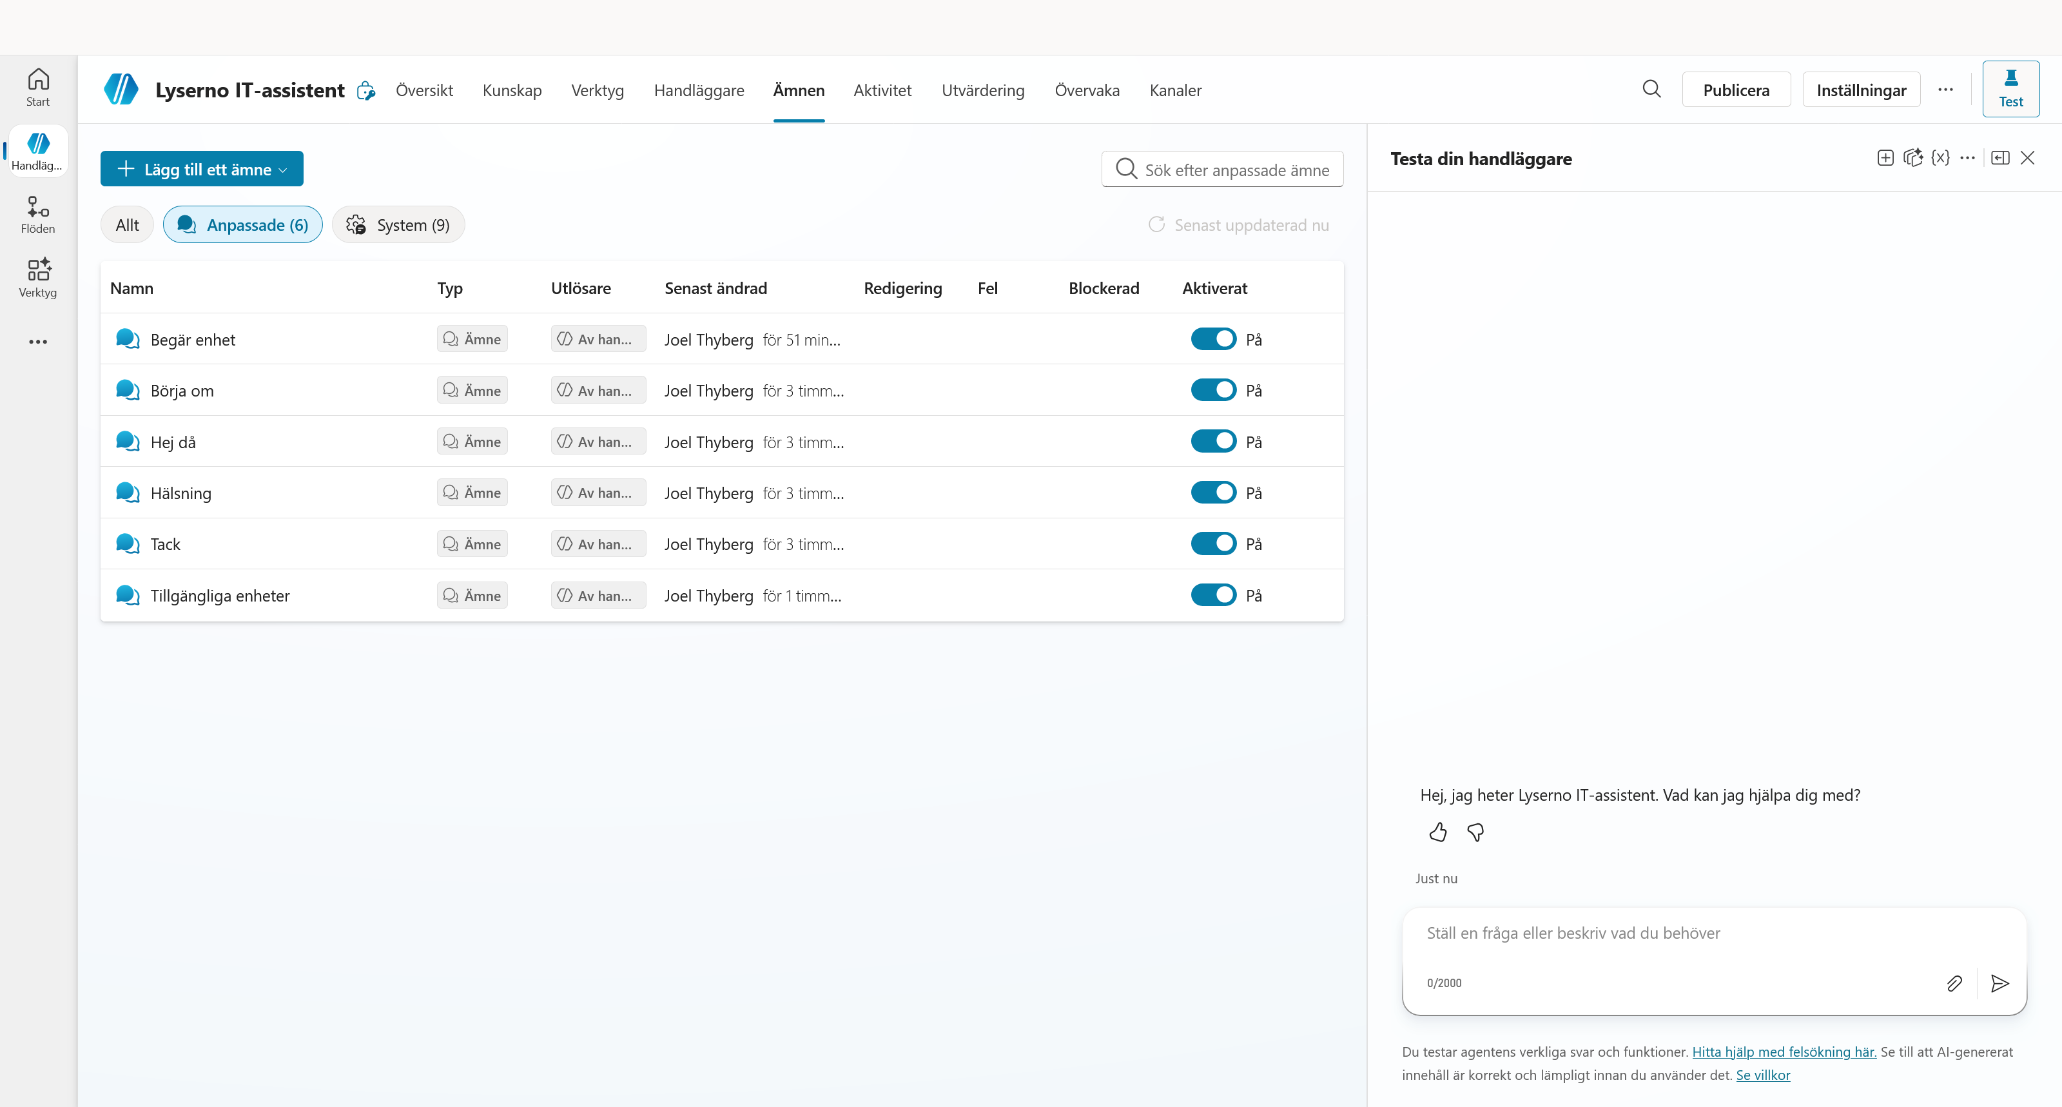This screenshot has height=1107, width=2062.
Task: Toggle off the Begär enhet topic
Action: point(1214,339)
